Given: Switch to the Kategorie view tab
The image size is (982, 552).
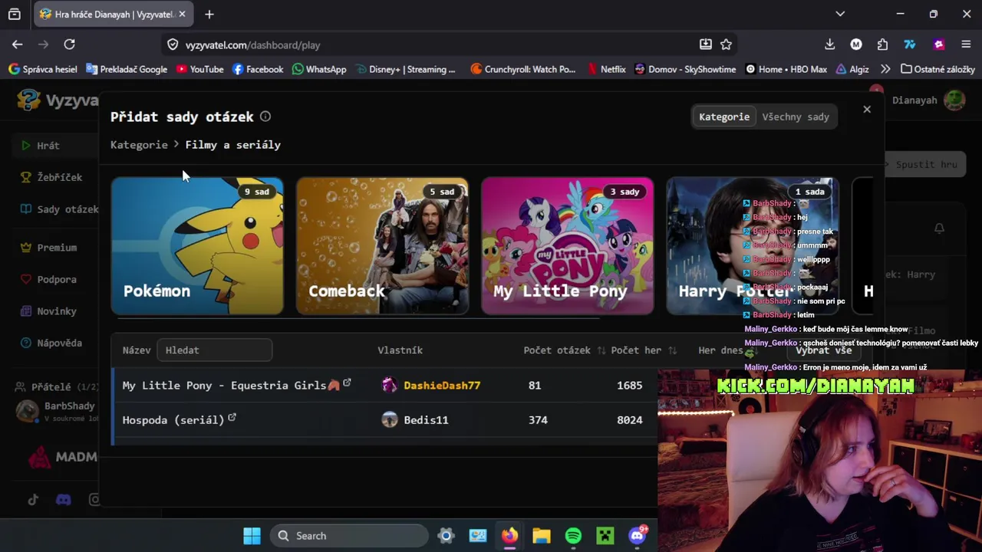Looking at the screenshot, I should [724, 117].
